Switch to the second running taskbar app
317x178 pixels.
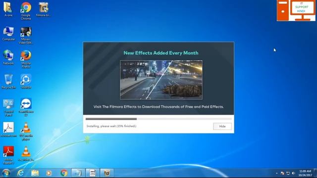click(93, 173)
